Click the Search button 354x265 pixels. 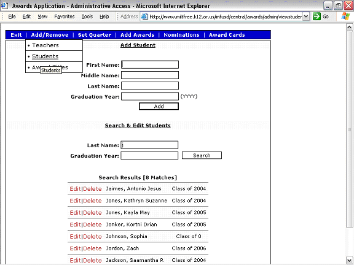(202, 155)
